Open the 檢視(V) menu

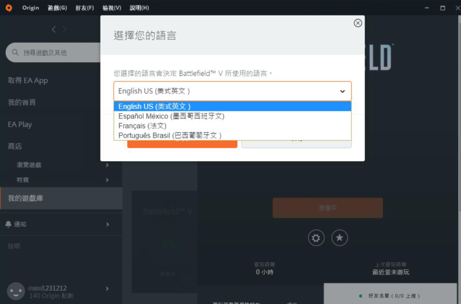112,7
